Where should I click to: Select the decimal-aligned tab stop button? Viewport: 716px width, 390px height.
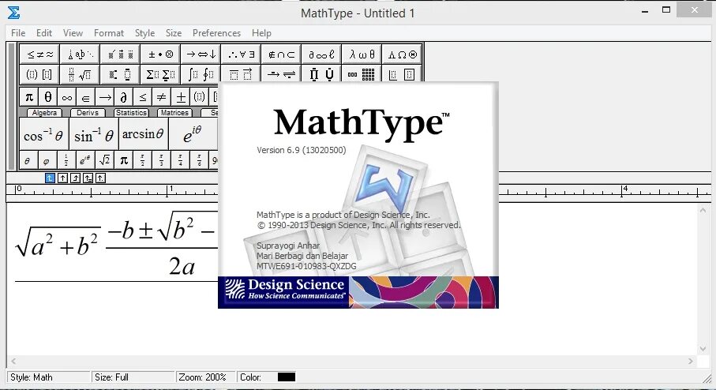pyautogui.click(x=100, y=178)
